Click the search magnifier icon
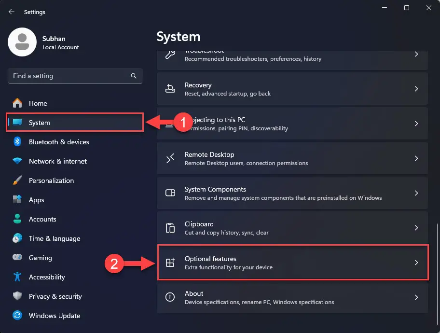 [134, 76]
